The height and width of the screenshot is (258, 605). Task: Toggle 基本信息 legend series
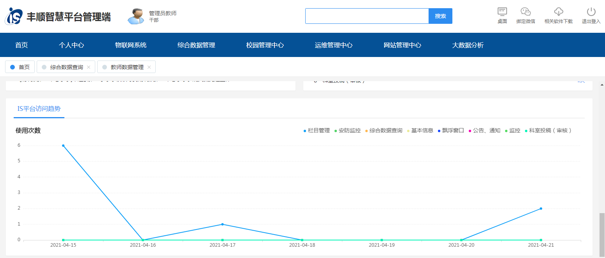click(420, 130)
